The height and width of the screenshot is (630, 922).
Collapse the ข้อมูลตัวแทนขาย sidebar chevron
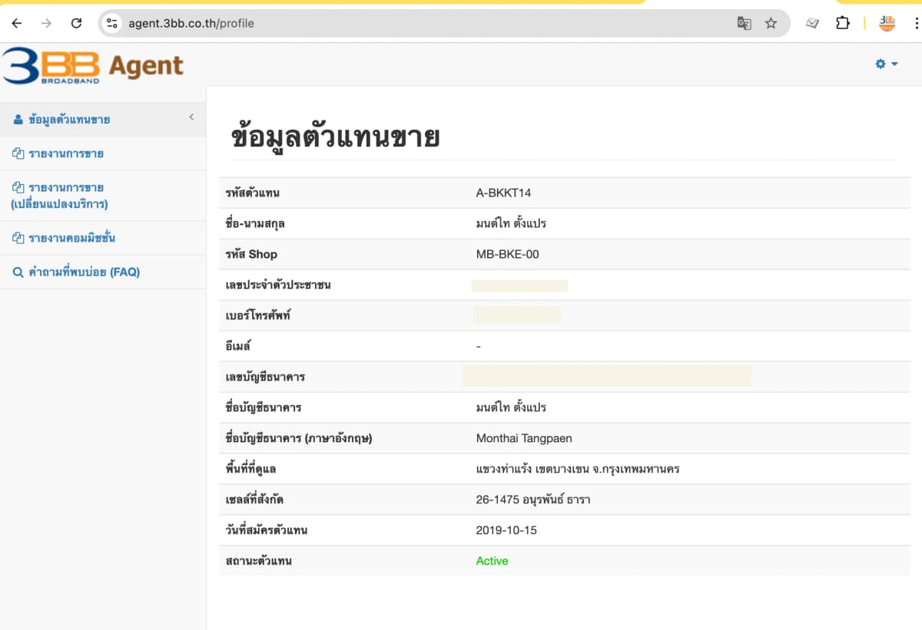tap(191, 118)
